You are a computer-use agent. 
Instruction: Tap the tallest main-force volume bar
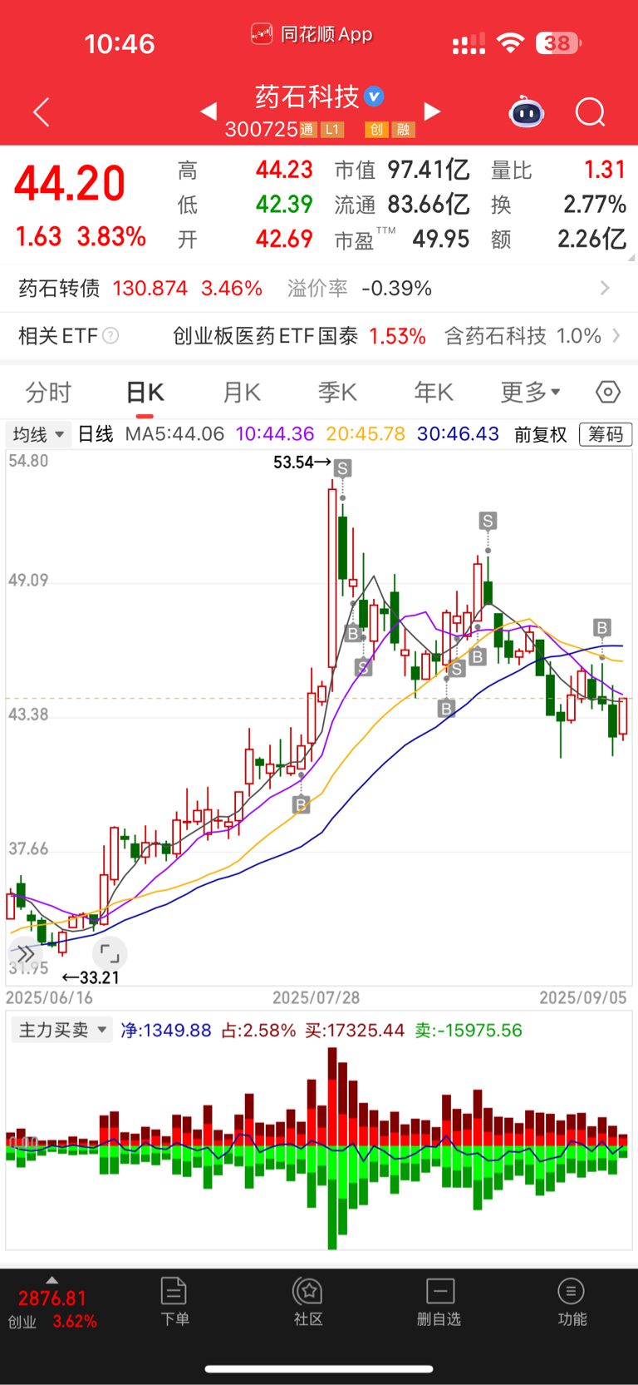332,1148
